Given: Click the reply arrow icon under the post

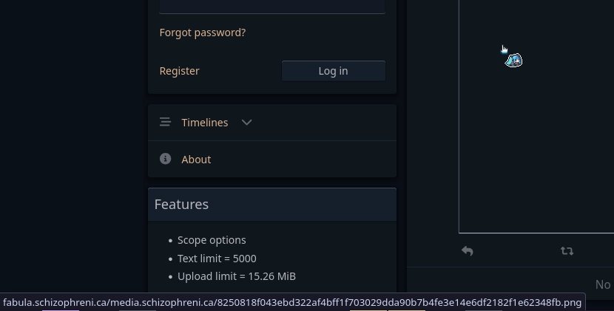Looking at the screenshot, I should click(x=468, y=251).
